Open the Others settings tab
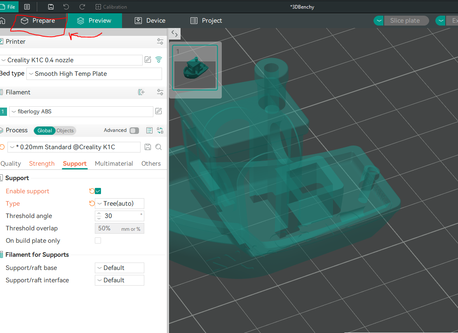The image size is (458, 333). 151,164
